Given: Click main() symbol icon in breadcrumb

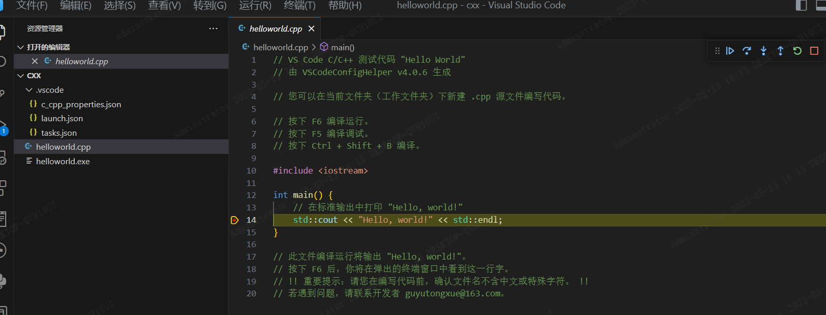Looking at the screenshot, I should [324, 47].
